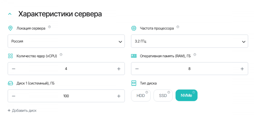
Task: Click the Оперативная память (RAM), ГБ label
Action: (165, 56)
